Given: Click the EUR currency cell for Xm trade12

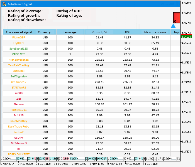Looking at the screenshot, I should pyautogui.click(x=45, y=82).
